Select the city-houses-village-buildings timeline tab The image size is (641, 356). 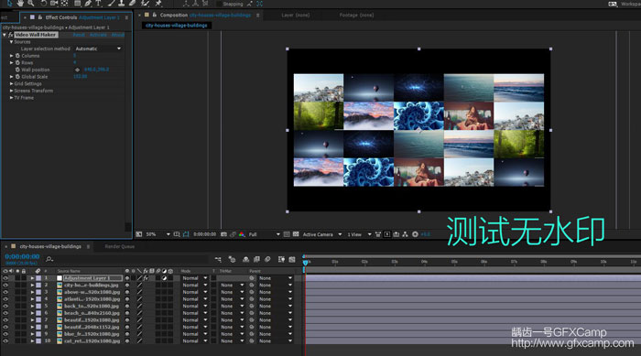pos(50,246)
